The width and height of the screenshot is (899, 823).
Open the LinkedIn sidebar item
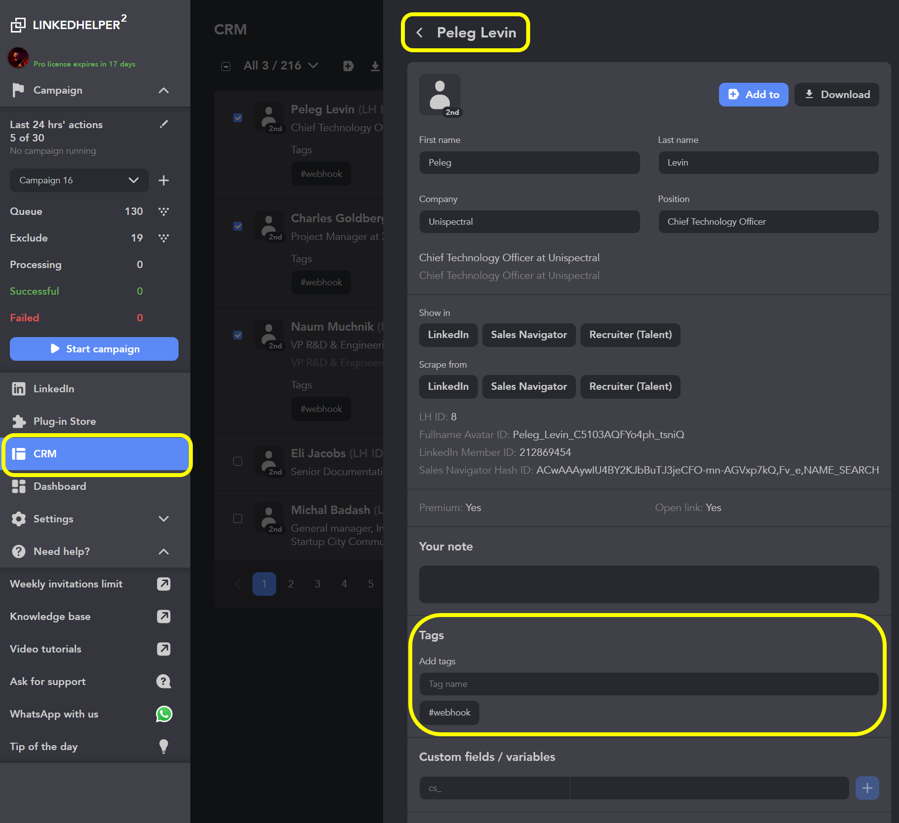(x=95, y=389)
